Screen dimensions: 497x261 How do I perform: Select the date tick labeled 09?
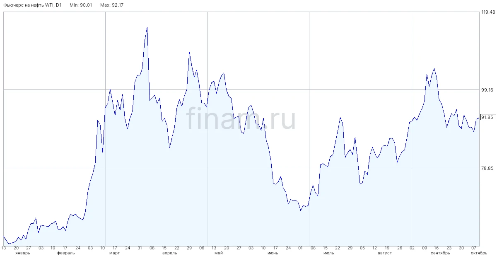(424, 248)
